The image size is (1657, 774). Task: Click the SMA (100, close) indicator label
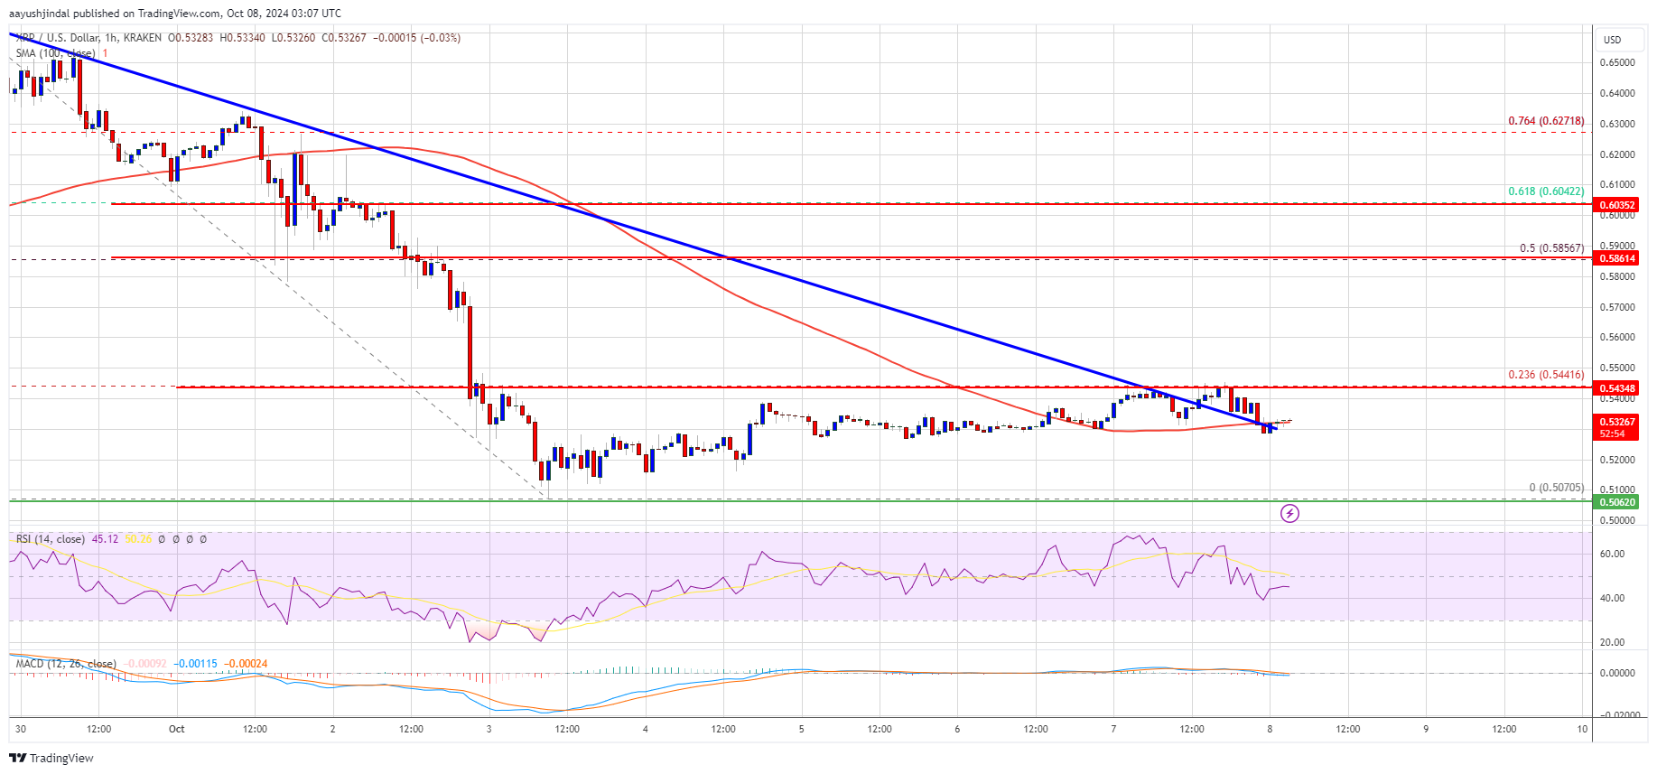tap(55, 53)
